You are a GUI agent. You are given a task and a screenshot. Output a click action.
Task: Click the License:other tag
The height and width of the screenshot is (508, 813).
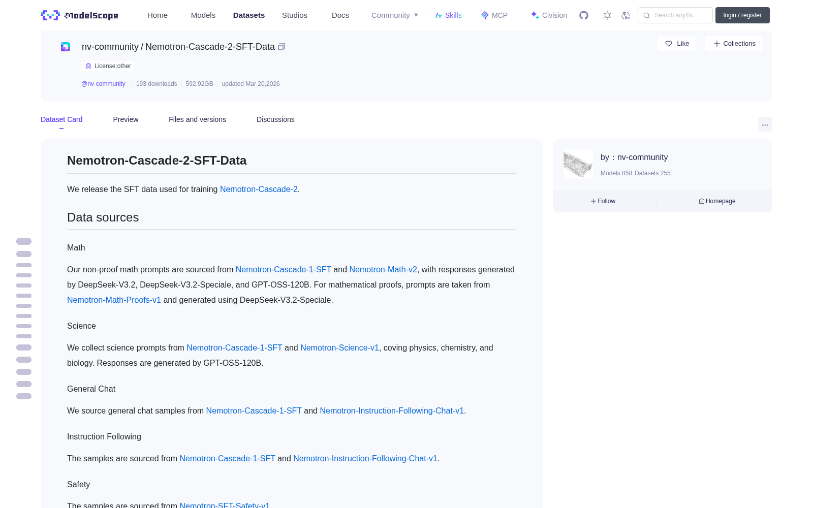(108, 66)
